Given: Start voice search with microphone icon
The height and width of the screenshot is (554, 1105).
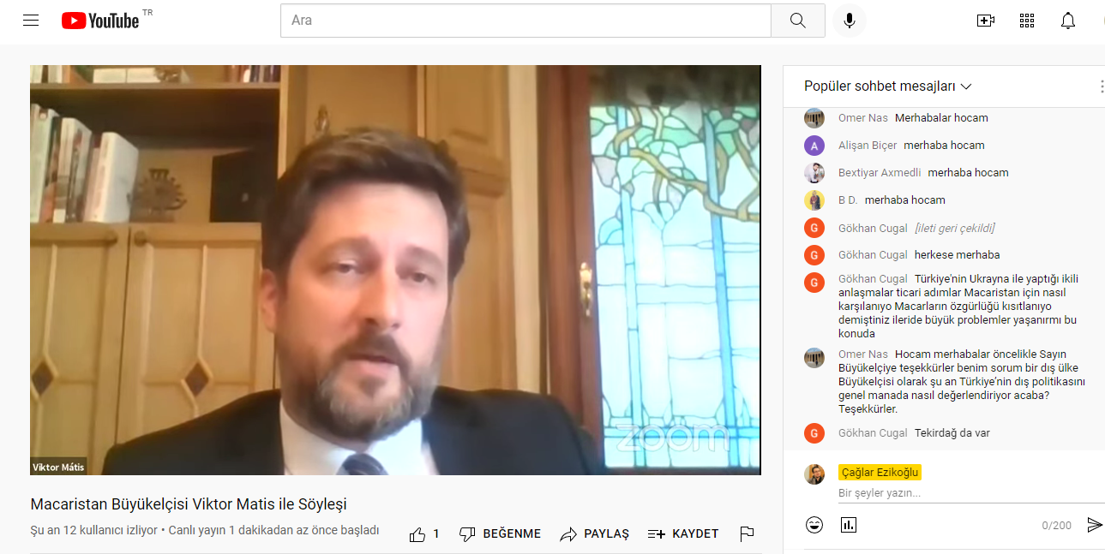Looking at the screenshot, I should pyautogui.click(x=850, y=21).
